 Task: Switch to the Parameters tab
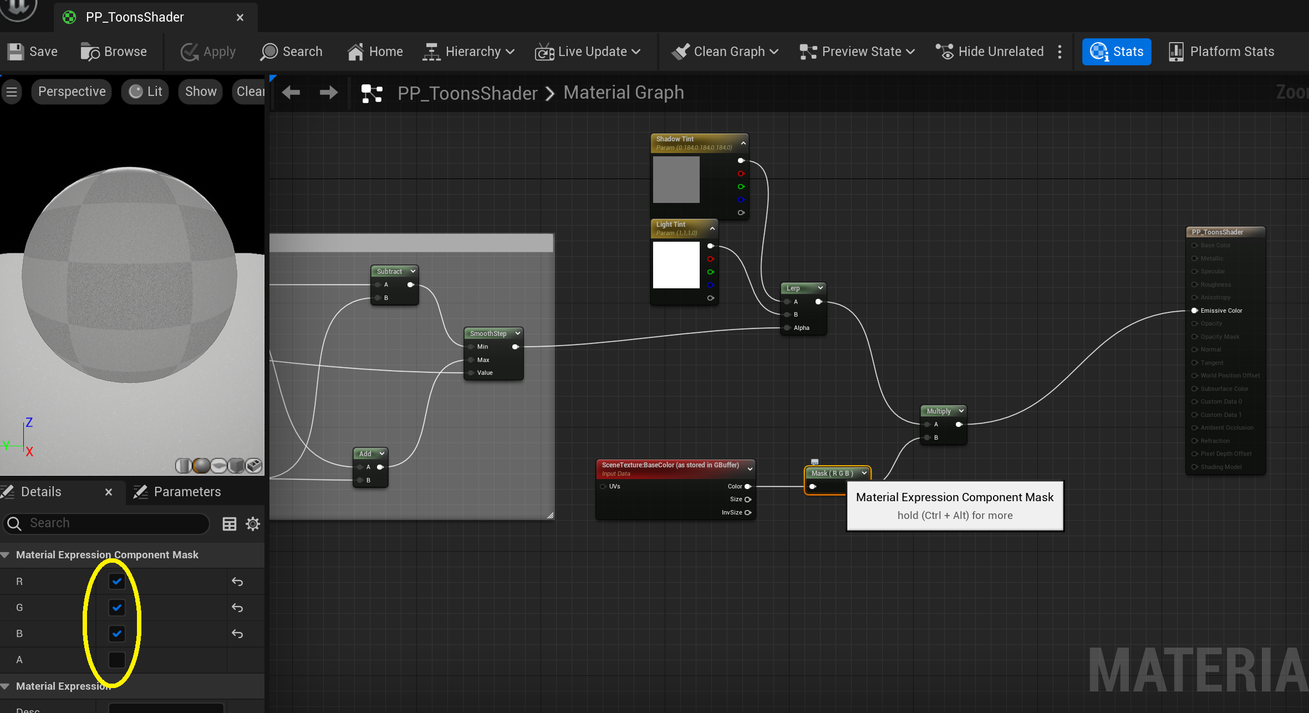[178, 492]
